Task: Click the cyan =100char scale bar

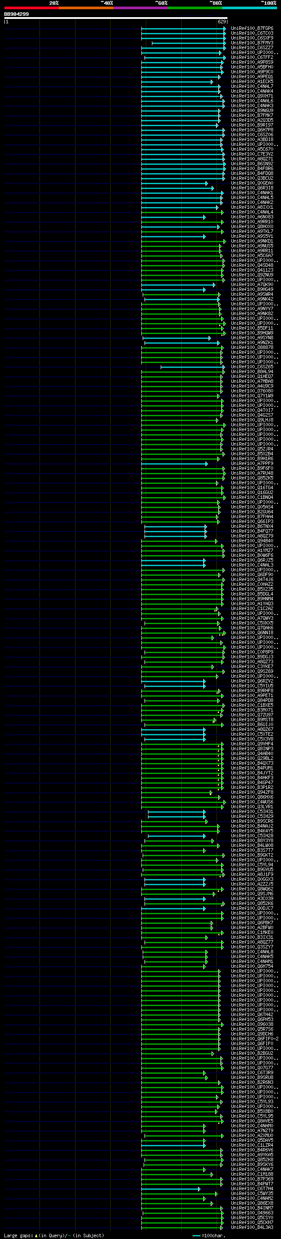Action: [196, 1235]
